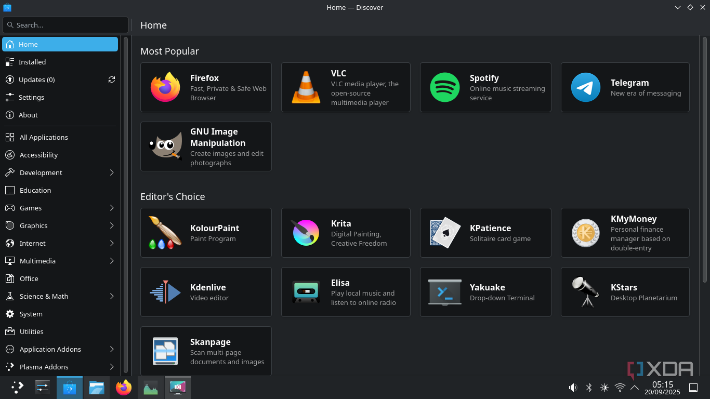710x399 pixels.
Task: Expand the Multimedia category chevron
Action: point(112,261)
